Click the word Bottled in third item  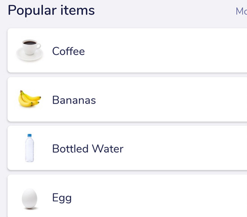[70, 149]
